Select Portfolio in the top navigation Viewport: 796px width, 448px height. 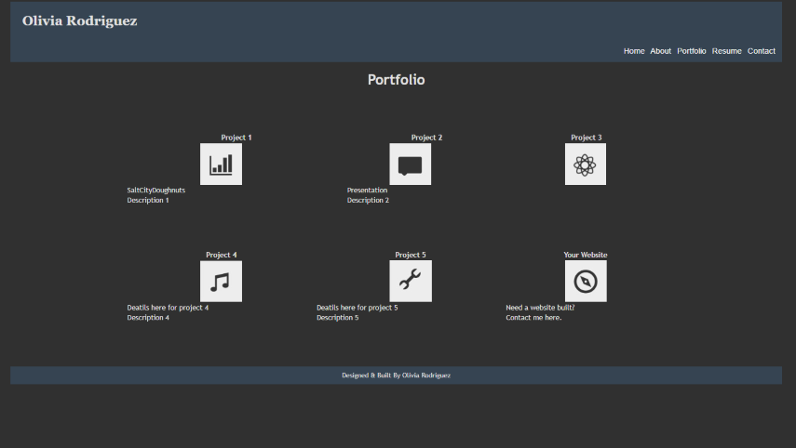[x=692, y=51]
